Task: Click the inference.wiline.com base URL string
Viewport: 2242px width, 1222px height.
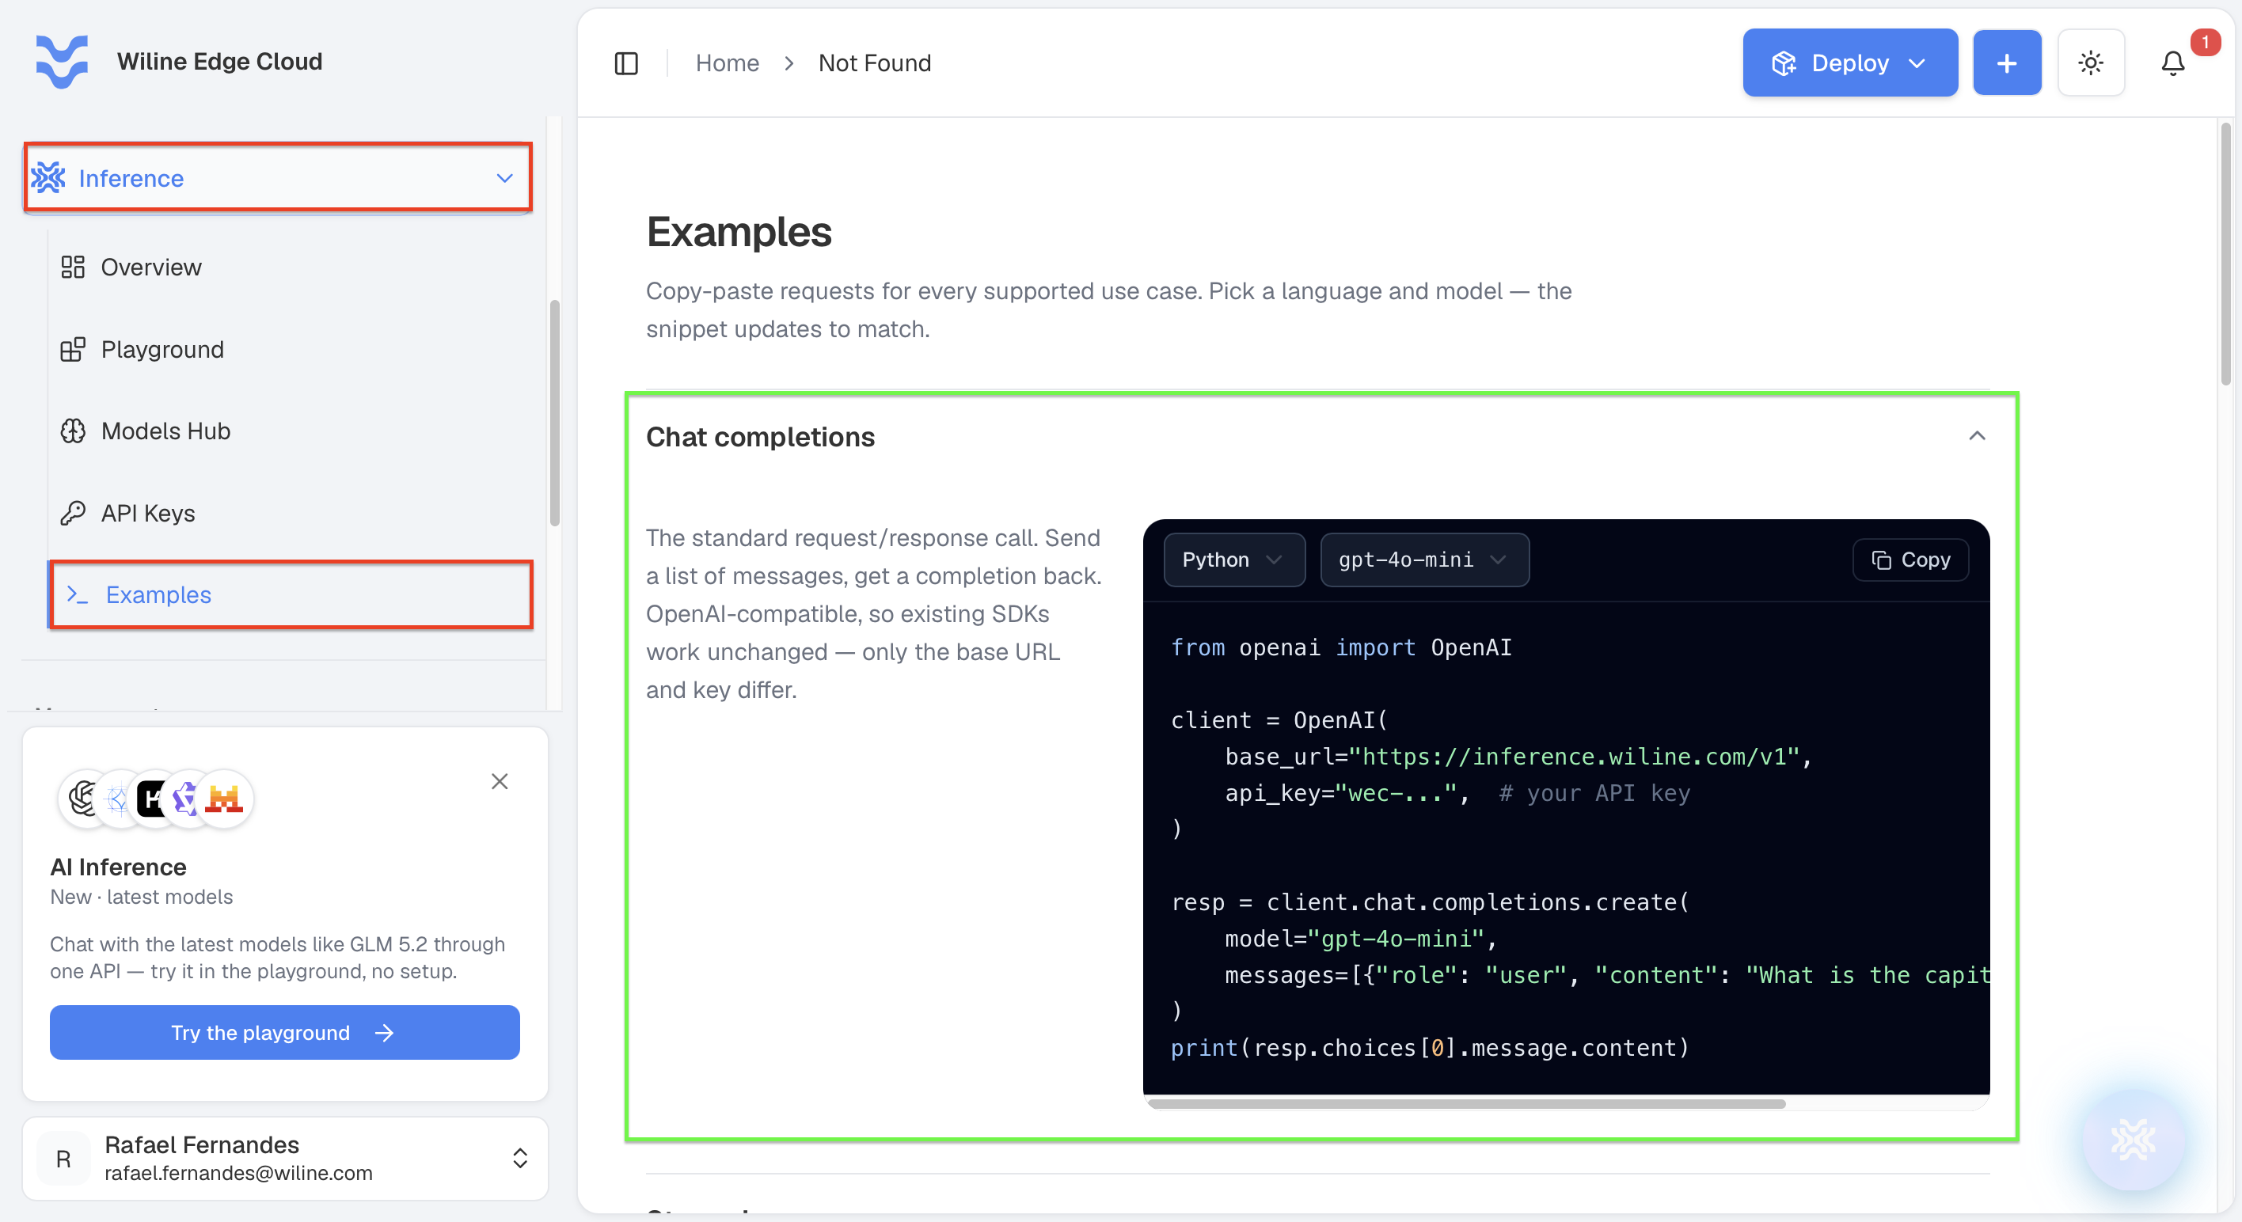Action: pyautogui.click(x=1575, y=757)
